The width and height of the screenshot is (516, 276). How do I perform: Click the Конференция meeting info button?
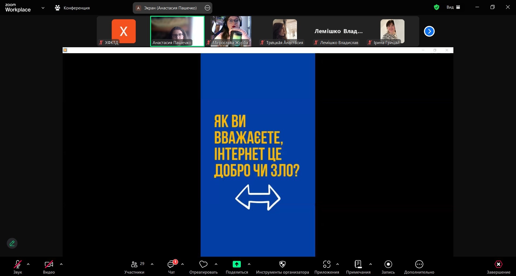coord(73,8)
